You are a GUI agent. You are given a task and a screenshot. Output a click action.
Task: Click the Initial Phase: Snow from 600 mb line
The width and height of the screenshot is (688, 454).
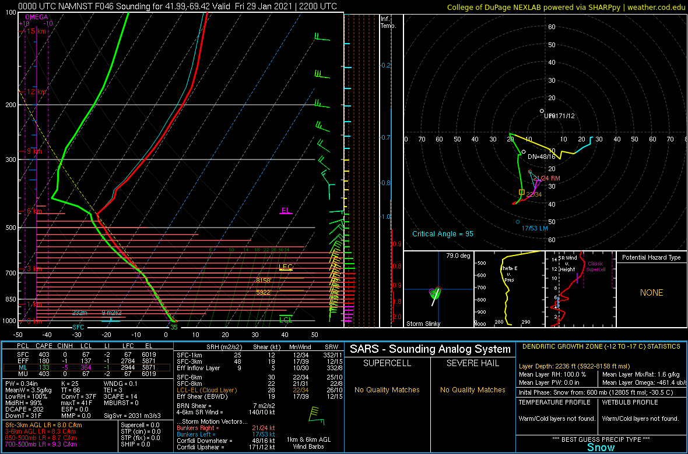(595, 392)
